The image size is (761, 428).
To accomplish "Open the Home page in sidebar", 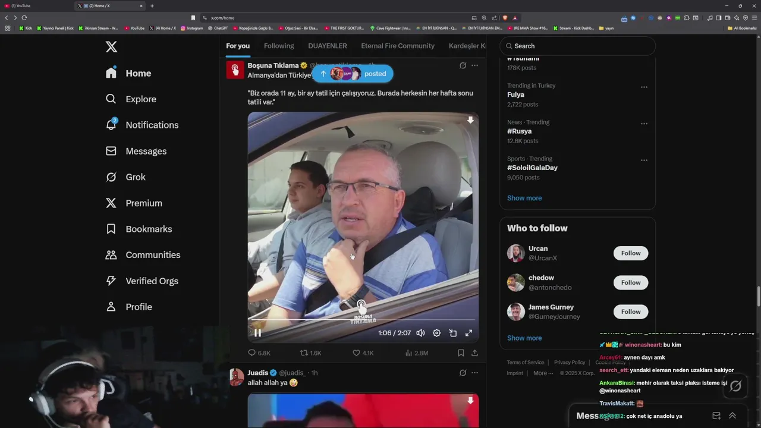I will [x=128, y=73].
